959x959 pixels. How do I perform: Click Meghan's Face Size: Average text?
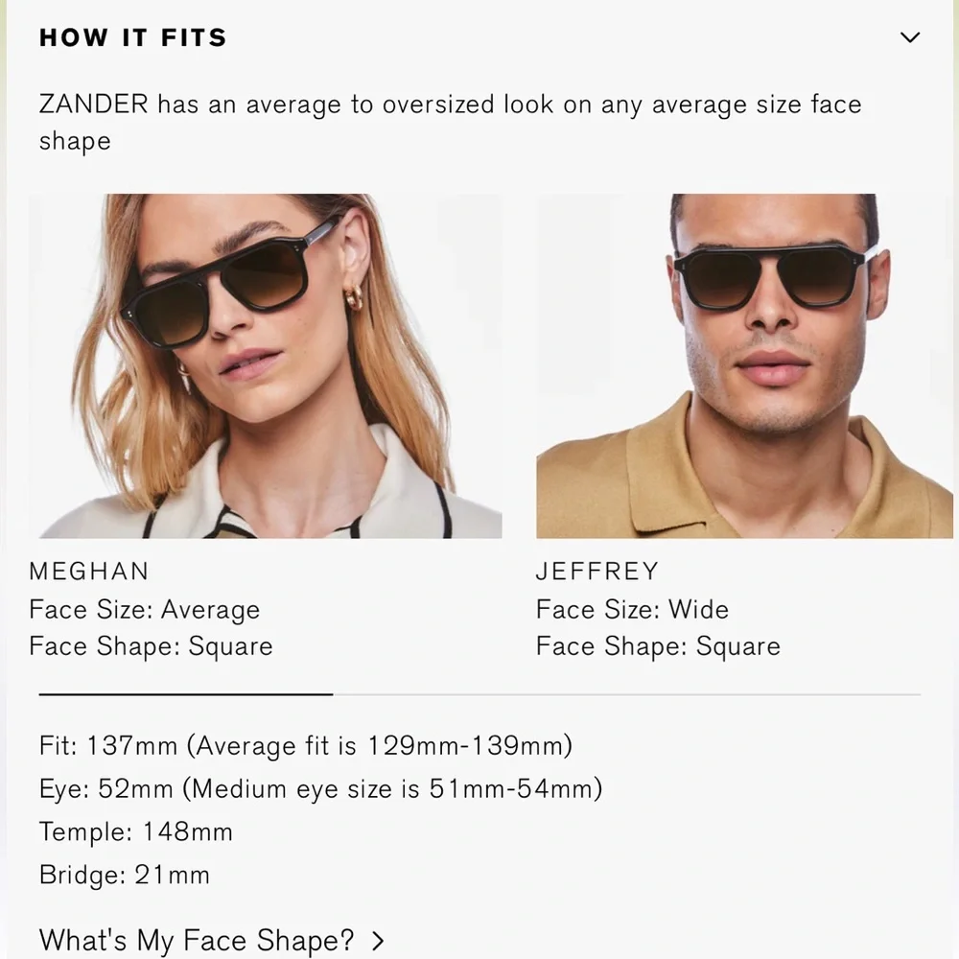(145, 609)
